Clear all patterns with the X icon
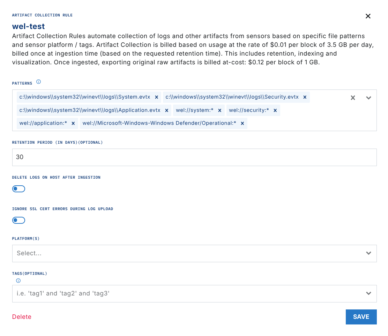 (353, 98)
